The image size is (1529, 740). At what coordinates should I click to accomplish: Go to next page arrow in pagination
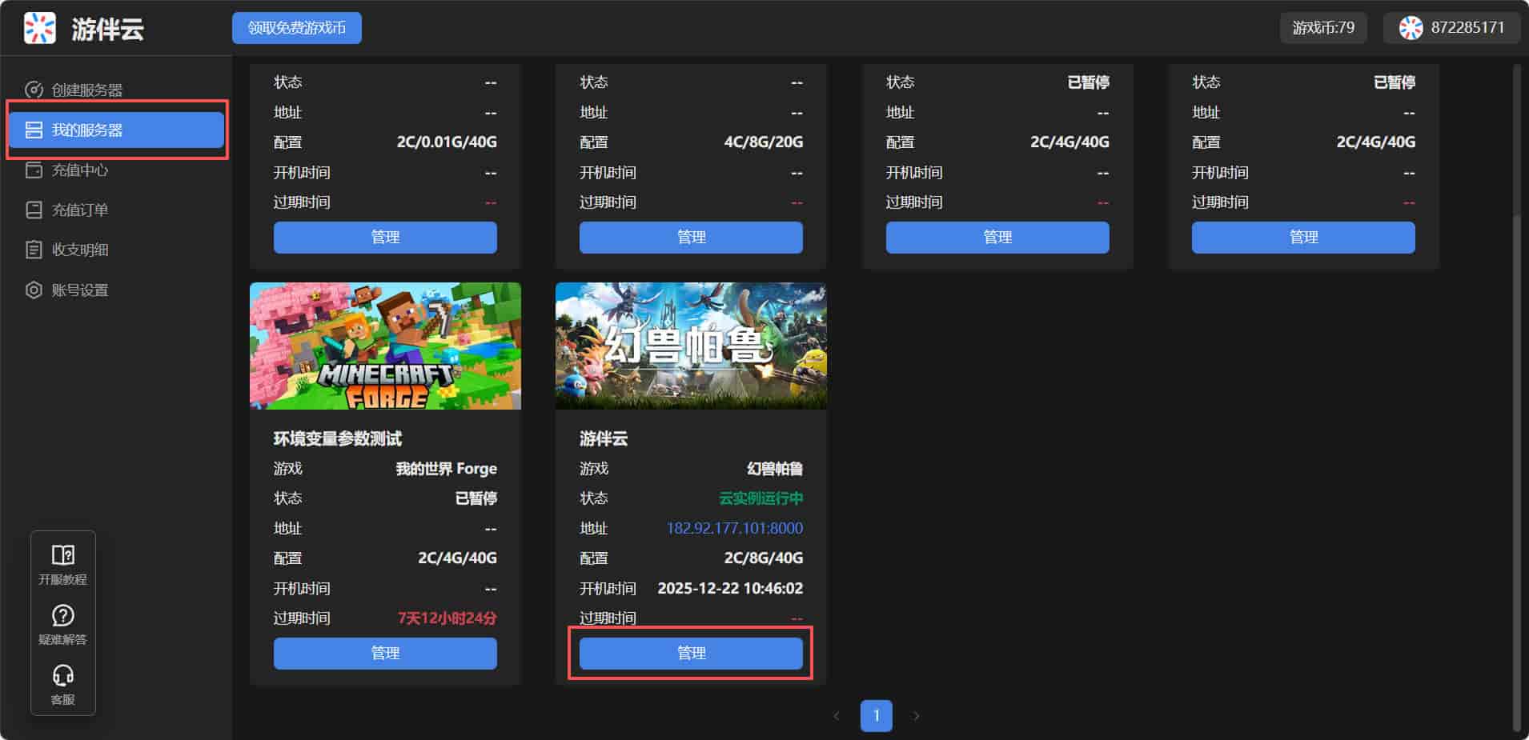(917, 716)
